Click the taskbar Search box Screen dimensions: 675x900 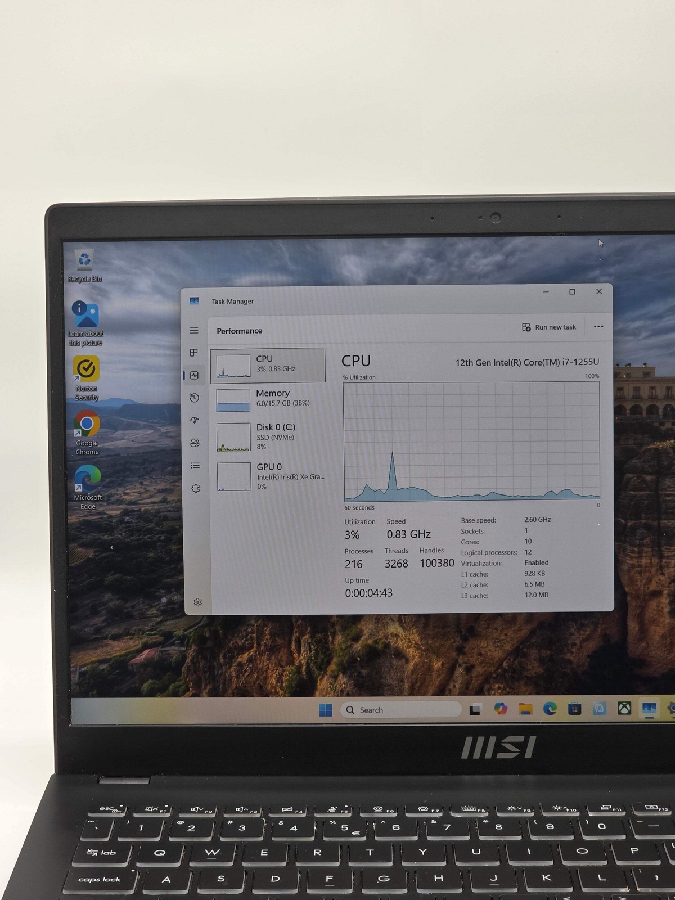pos(400,710)
